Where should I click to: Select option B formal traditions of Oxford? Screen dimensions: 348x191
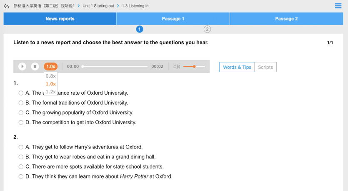tap(21, 103)
